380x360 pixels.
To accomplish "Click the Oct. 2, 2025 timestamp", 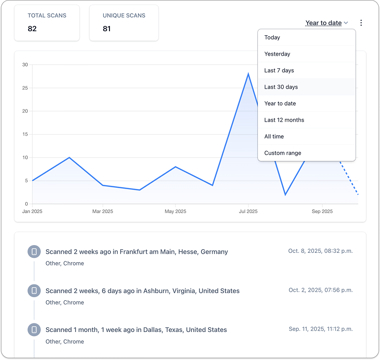I will (321, 290).
